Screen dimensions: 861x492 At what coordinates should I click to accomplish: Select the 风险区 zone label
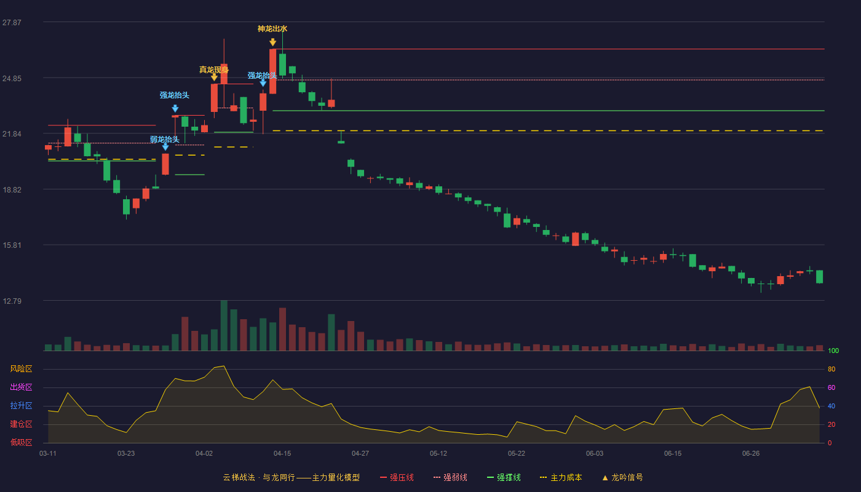21,369
